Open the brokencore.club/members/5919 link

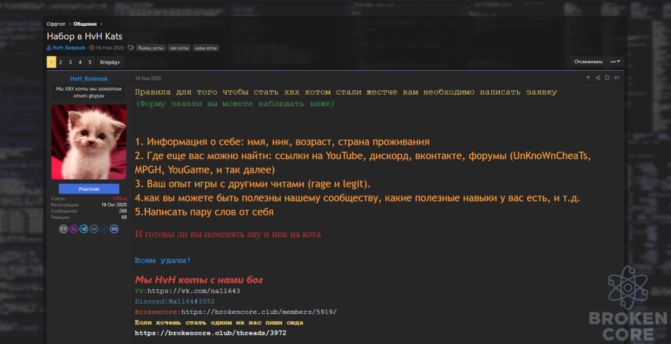point(259,312)
